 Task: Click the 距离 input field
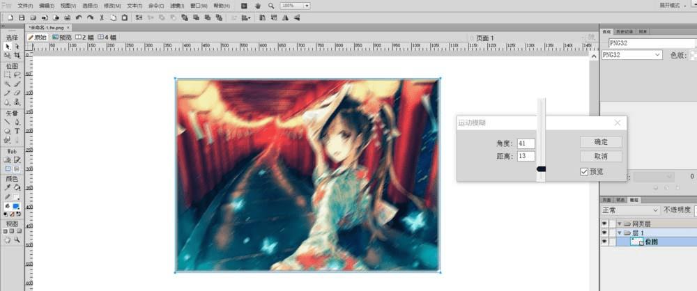tap(526, 157)
